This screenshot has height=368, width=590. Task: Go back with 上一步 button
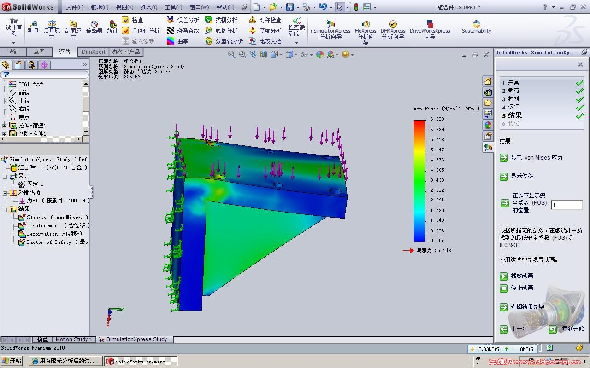pyautogui.click(x=514, y=329)
